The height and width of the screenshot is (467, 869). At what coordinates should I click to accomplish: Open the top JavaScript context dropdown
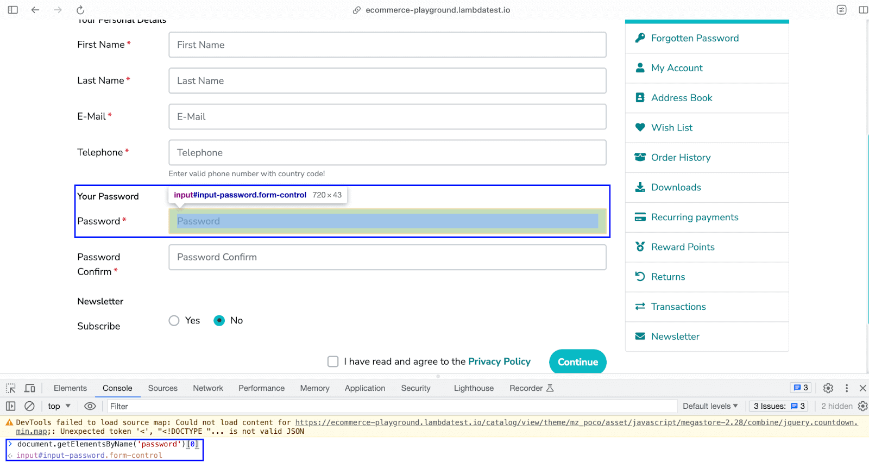click(x=59, y=406)
